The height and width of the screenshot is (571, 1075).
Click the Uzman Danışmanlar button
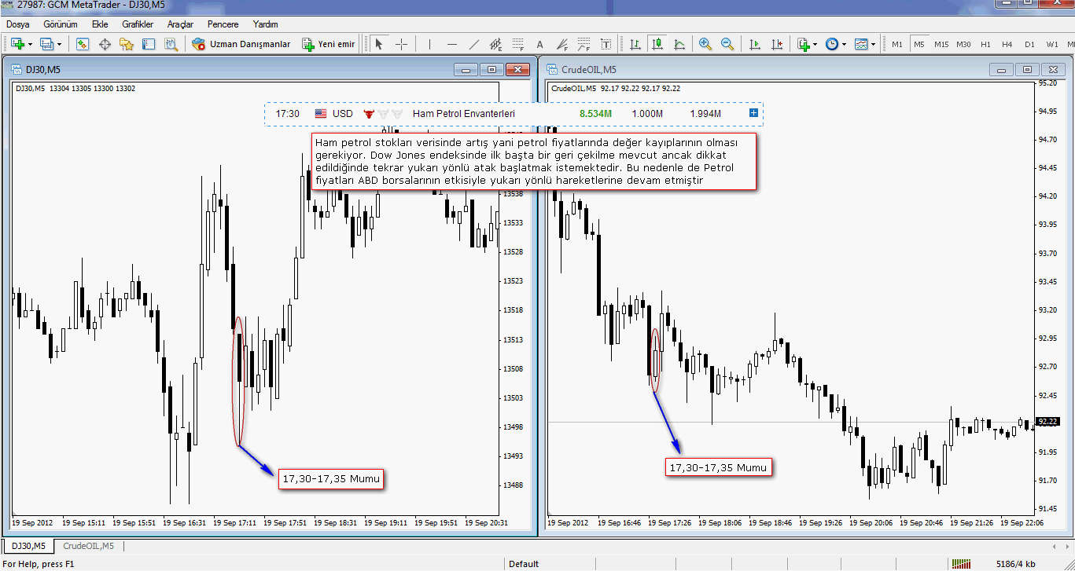tap(241, 44)
